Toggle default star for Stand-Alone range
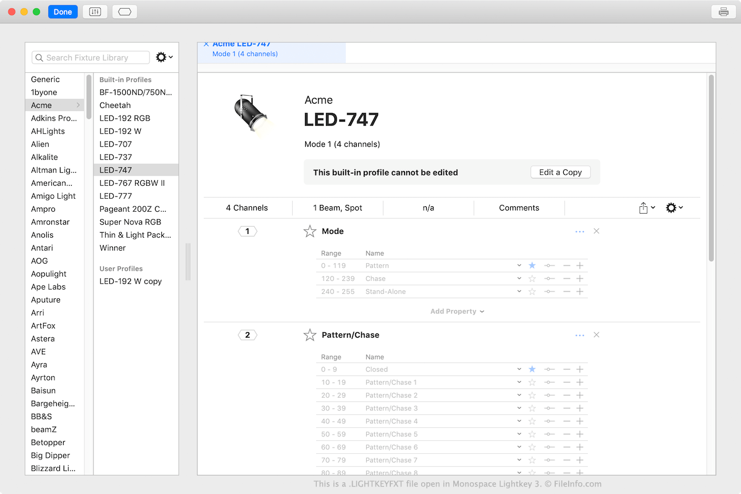The image size is (741, 494). (532, 291)
